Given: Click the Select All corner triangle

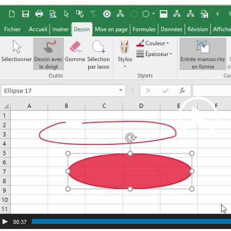Looking at the screenshot, I should 6,106.
